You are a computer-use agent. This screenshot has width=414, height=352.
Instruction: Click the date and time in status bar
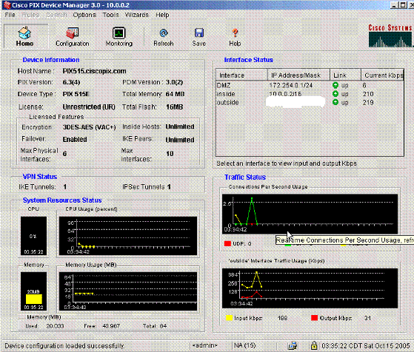(x=366, y=345)
